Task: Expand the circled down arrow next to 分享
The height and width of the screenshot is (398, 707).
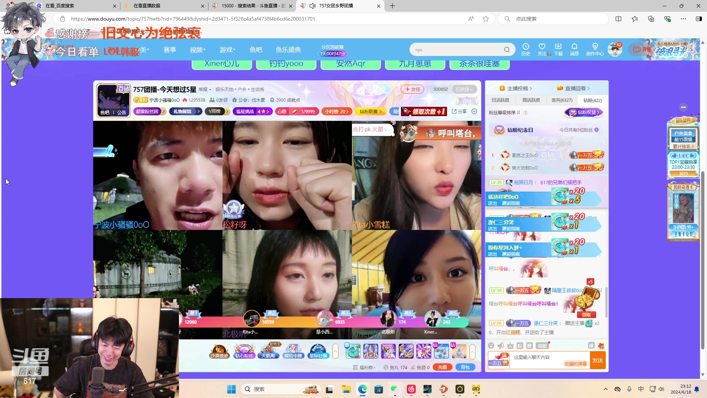Action: click(474, 111)
